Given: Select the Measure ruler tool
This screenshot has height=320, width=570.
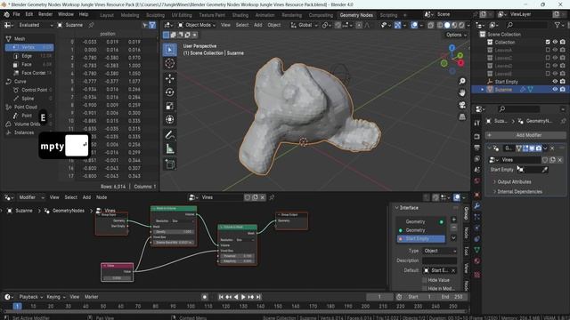Looking at the screenshot, I should 170,148.
